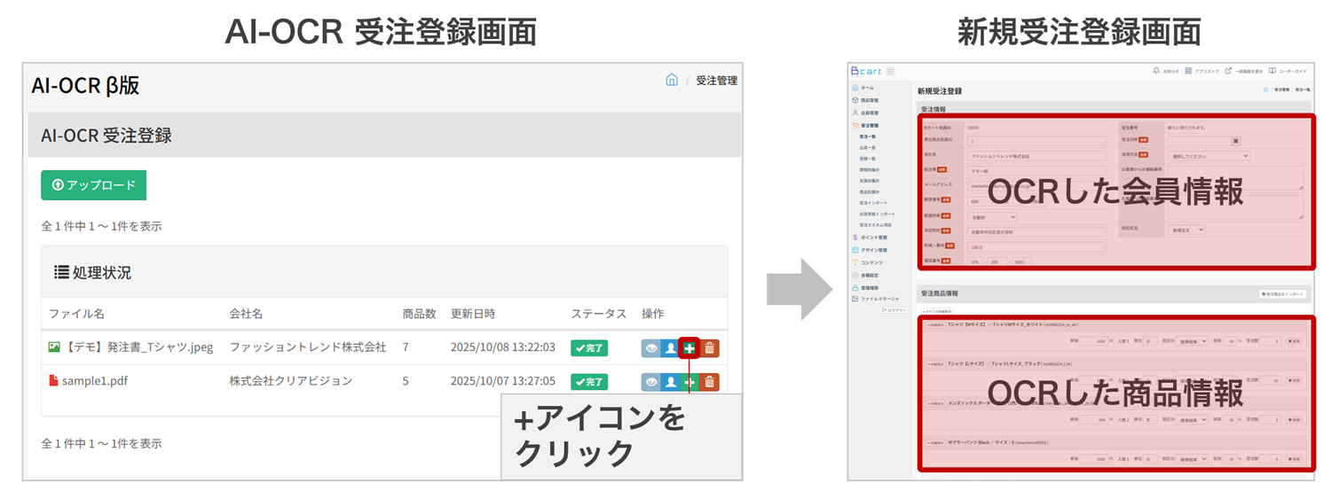View 【デモ】発注書_Tシャツ.jpeg with eye icon

[651, 348]
